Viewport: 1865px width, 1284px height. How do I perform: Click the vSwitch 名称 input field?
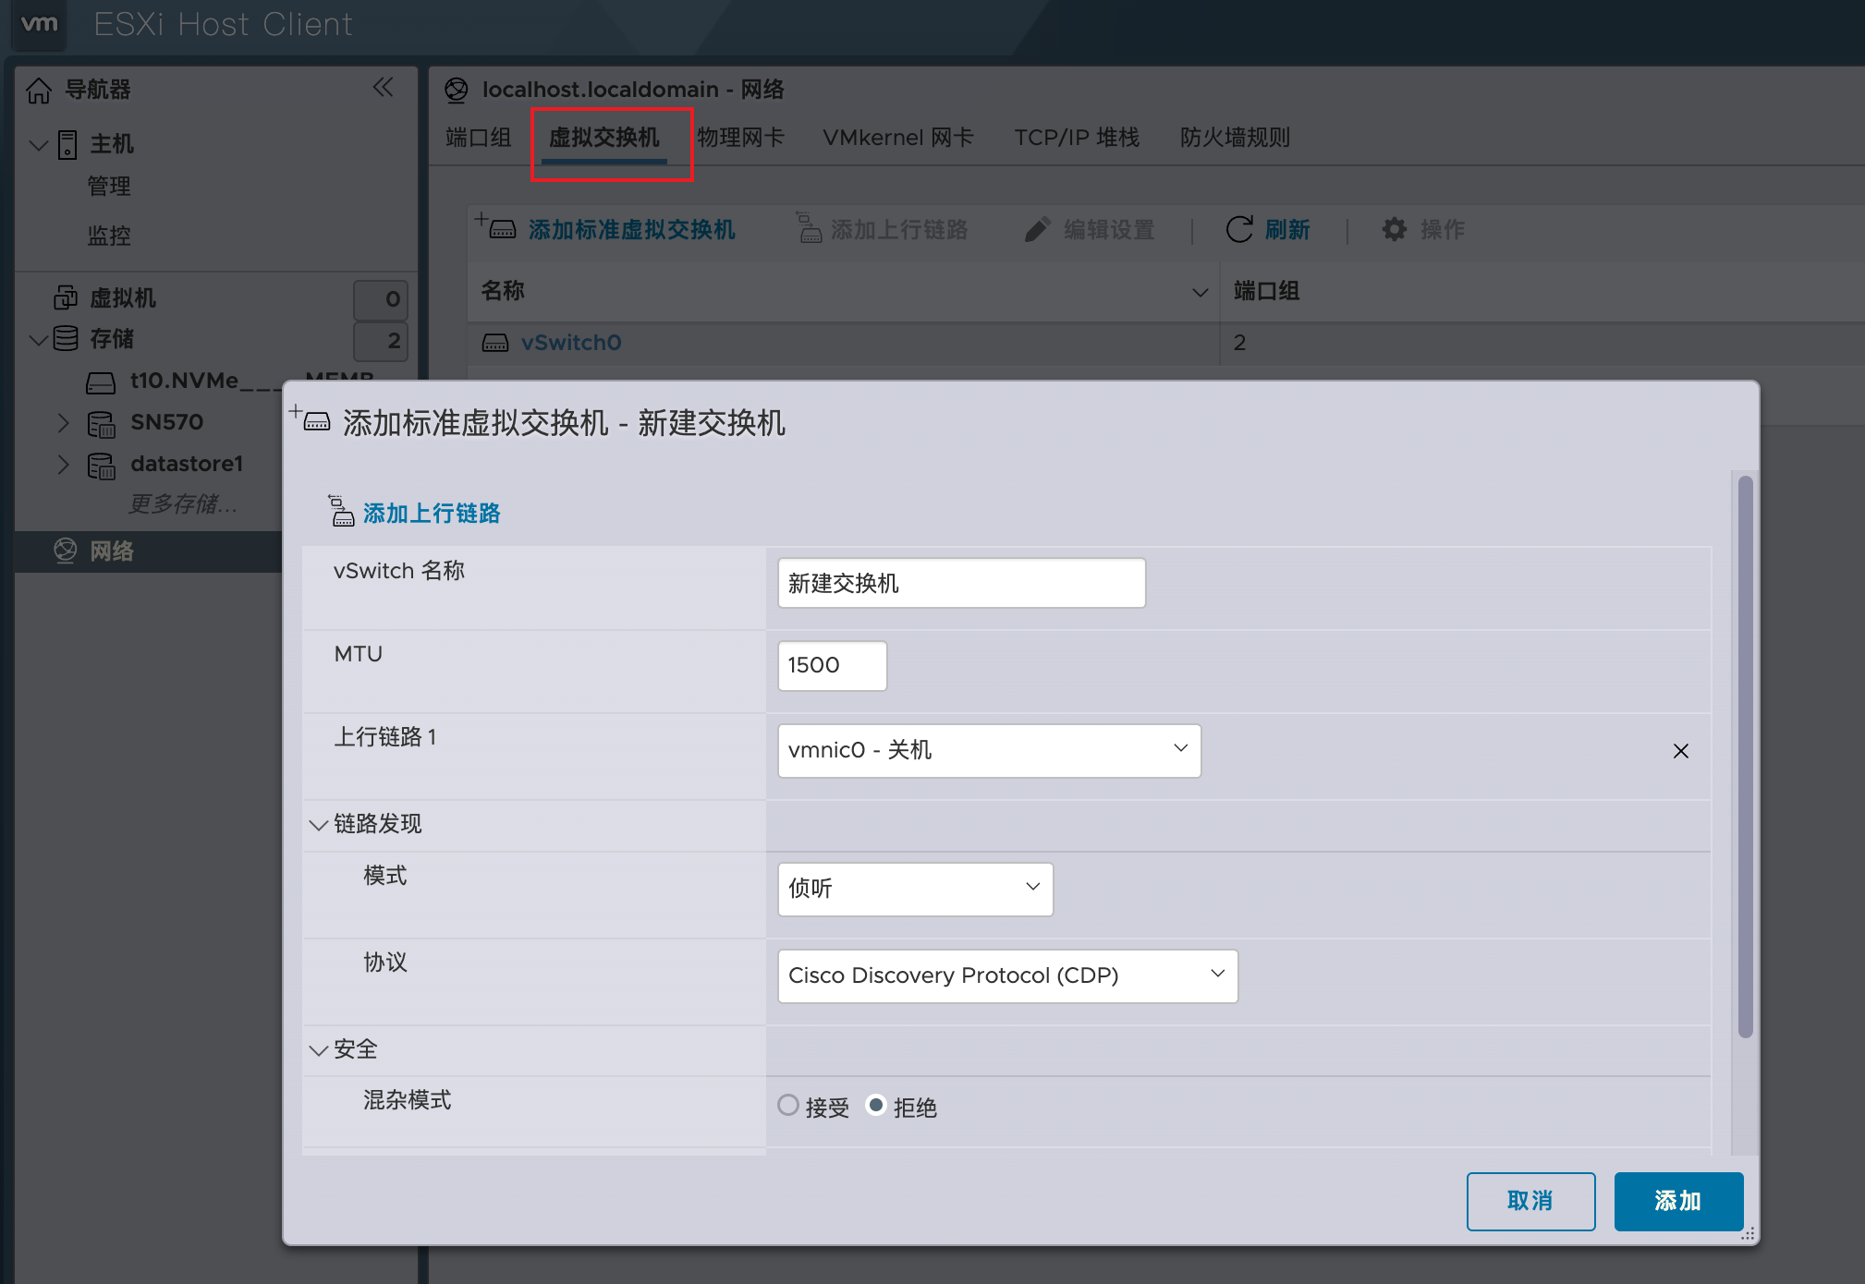961,583
